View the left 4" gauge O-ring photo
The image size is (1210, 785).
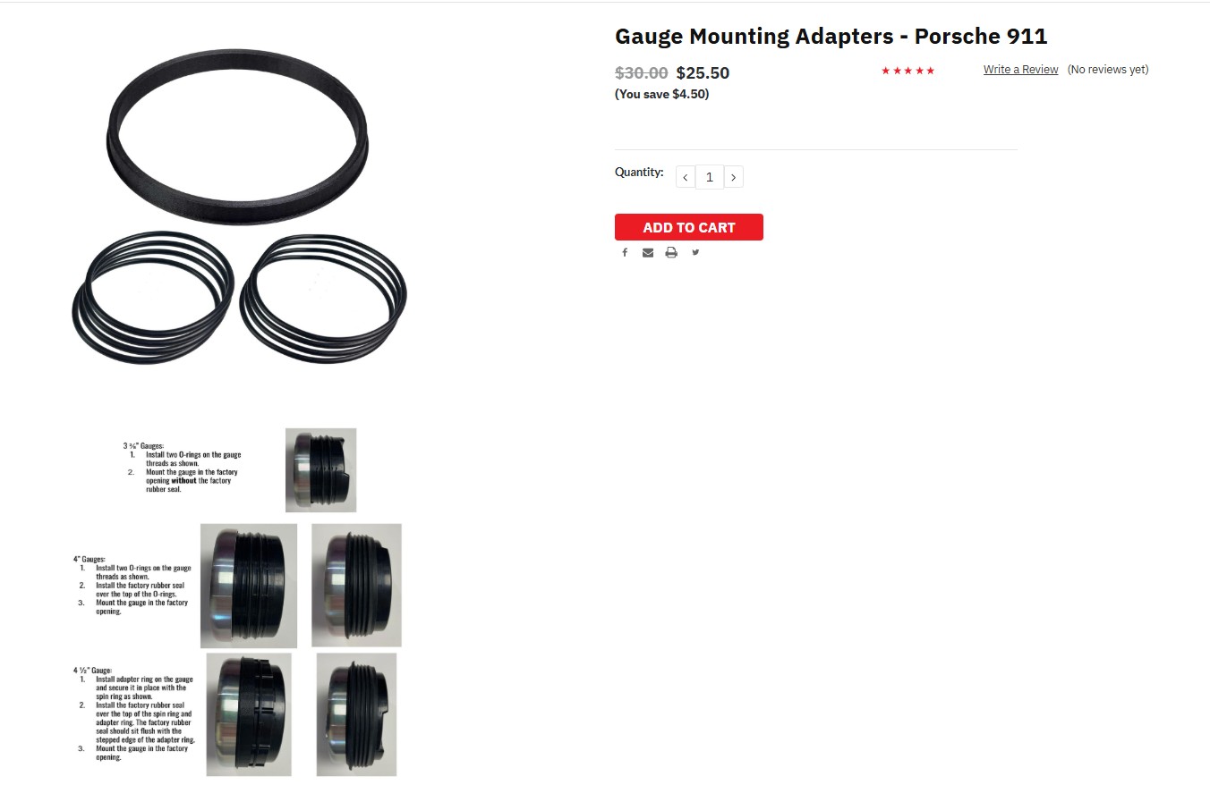(249, 586)
